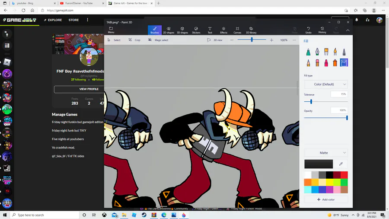
Task: Click the VIEW PROFILE button
Action: click(89, 89)
